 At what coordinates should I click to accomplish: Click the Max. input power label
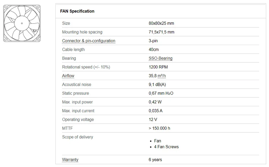tap(78, 102)
